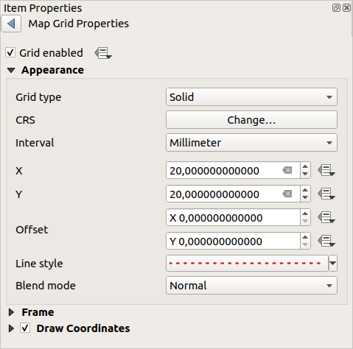The image size is (353, 349).
Task: Open data-defined override for X interval
Action: [326, 170]
